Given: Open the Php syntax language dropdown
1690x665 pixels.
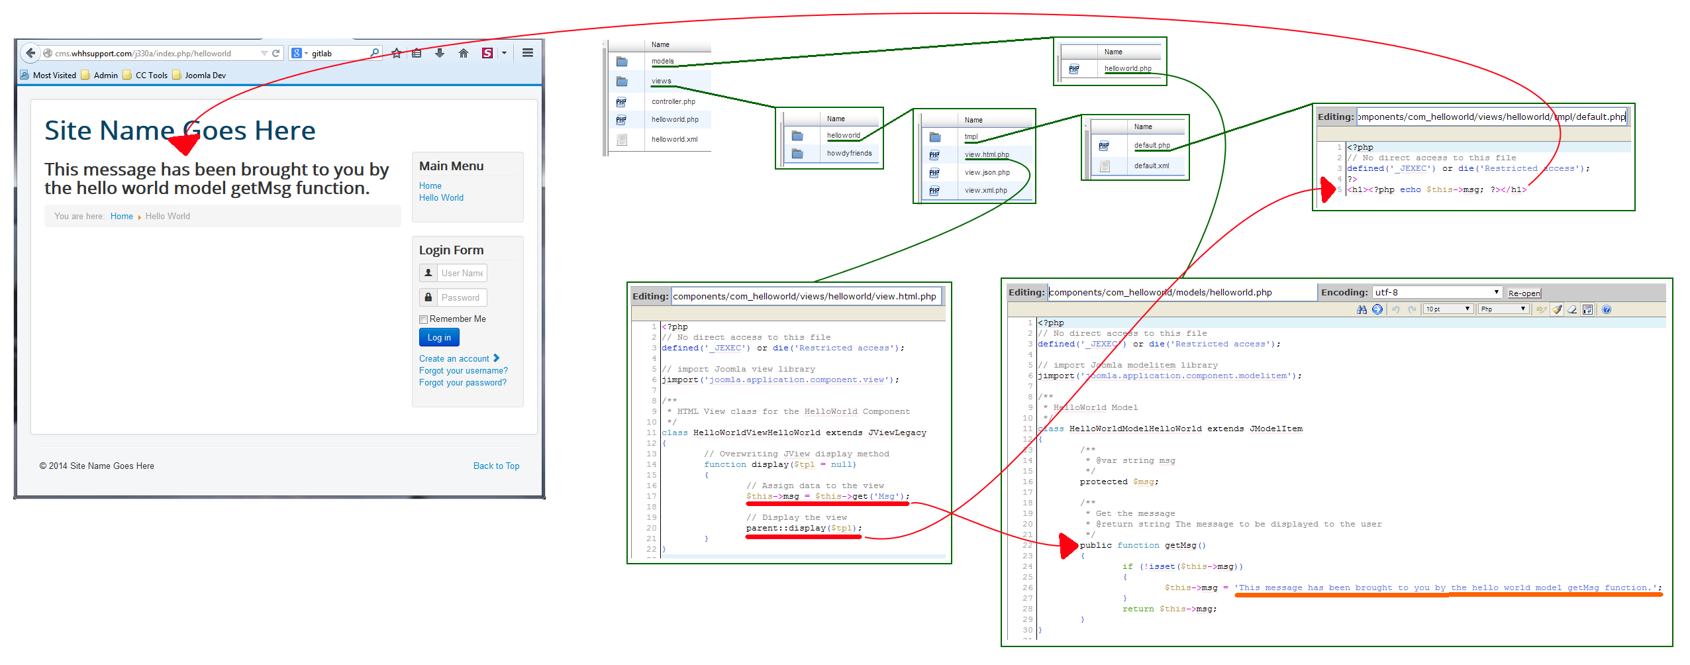Looking at the screenshot, I should [x=1503, y=309].
